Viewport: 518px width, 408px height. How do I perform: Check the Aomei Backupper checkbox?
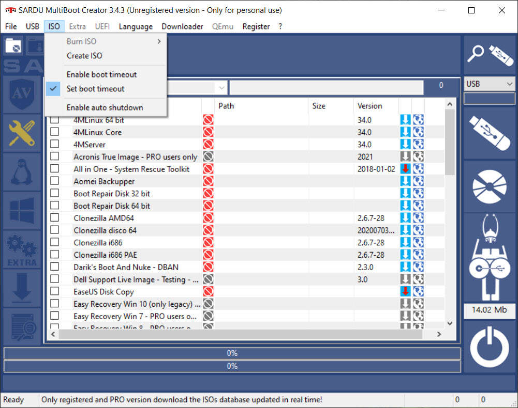(54, 181)
